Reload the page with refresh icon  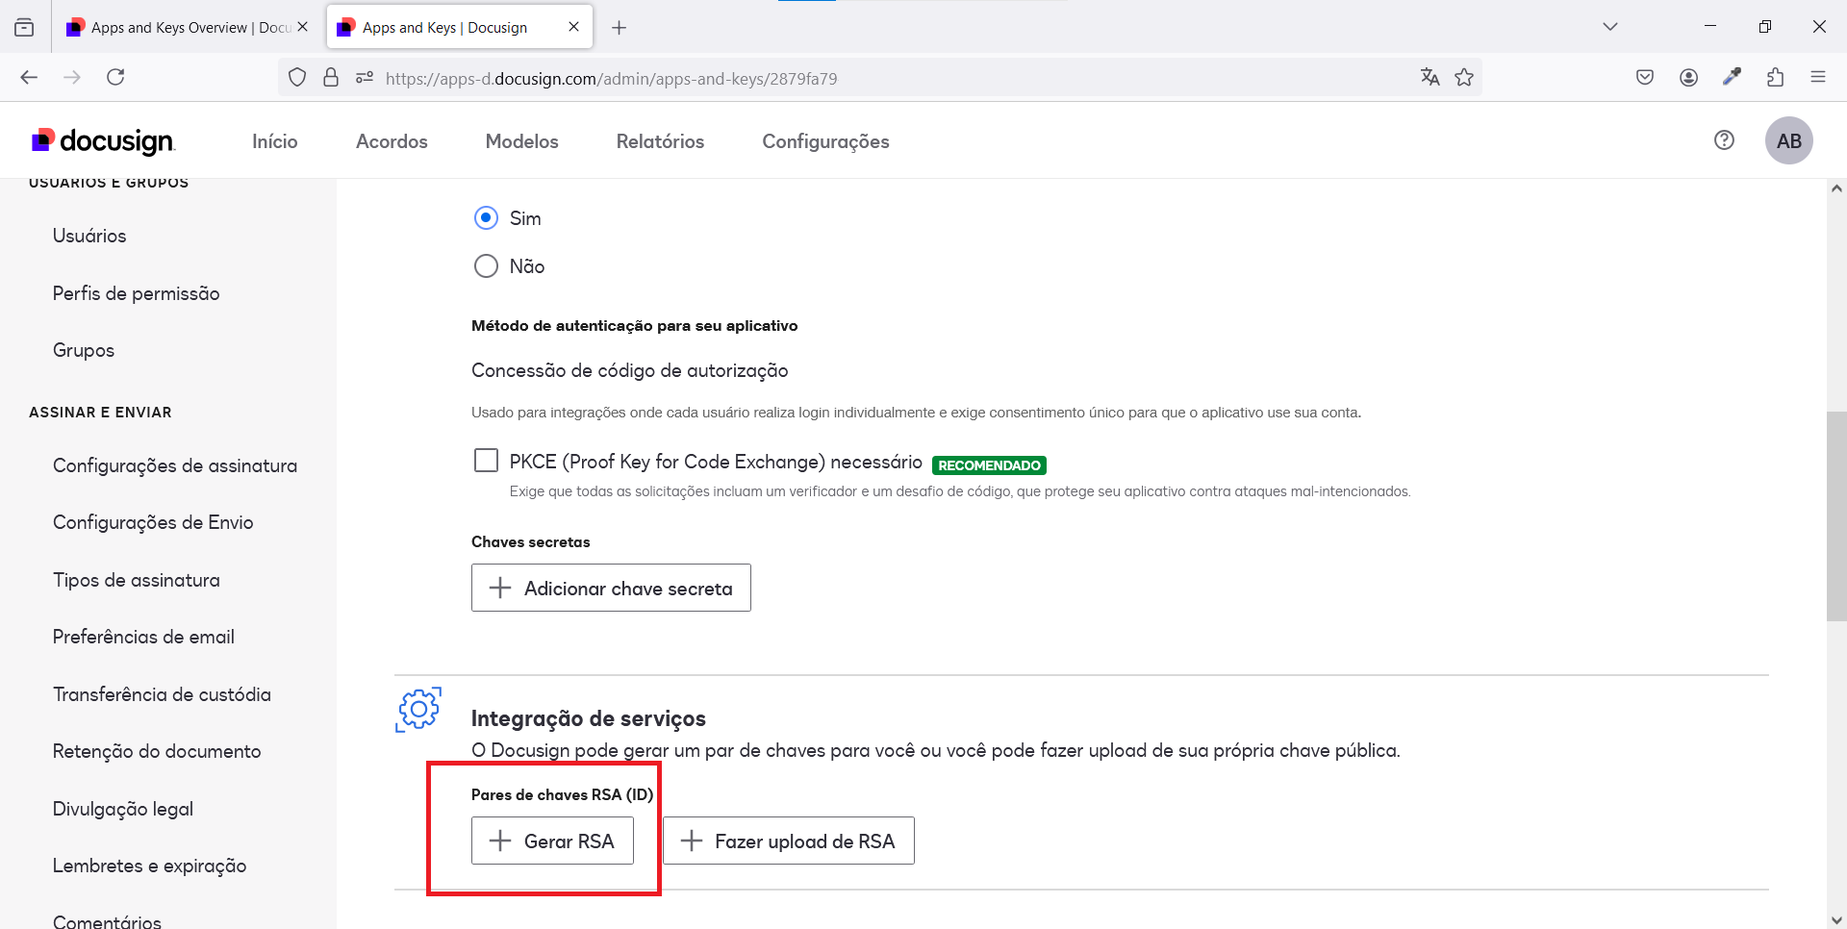click(115, 78)
